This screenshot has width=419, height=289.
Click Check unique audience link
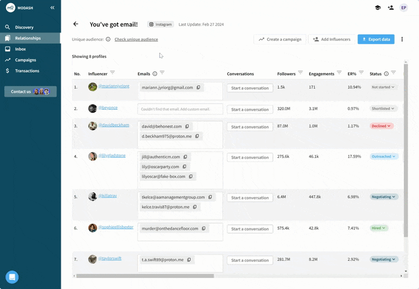[x=136, y=39]
